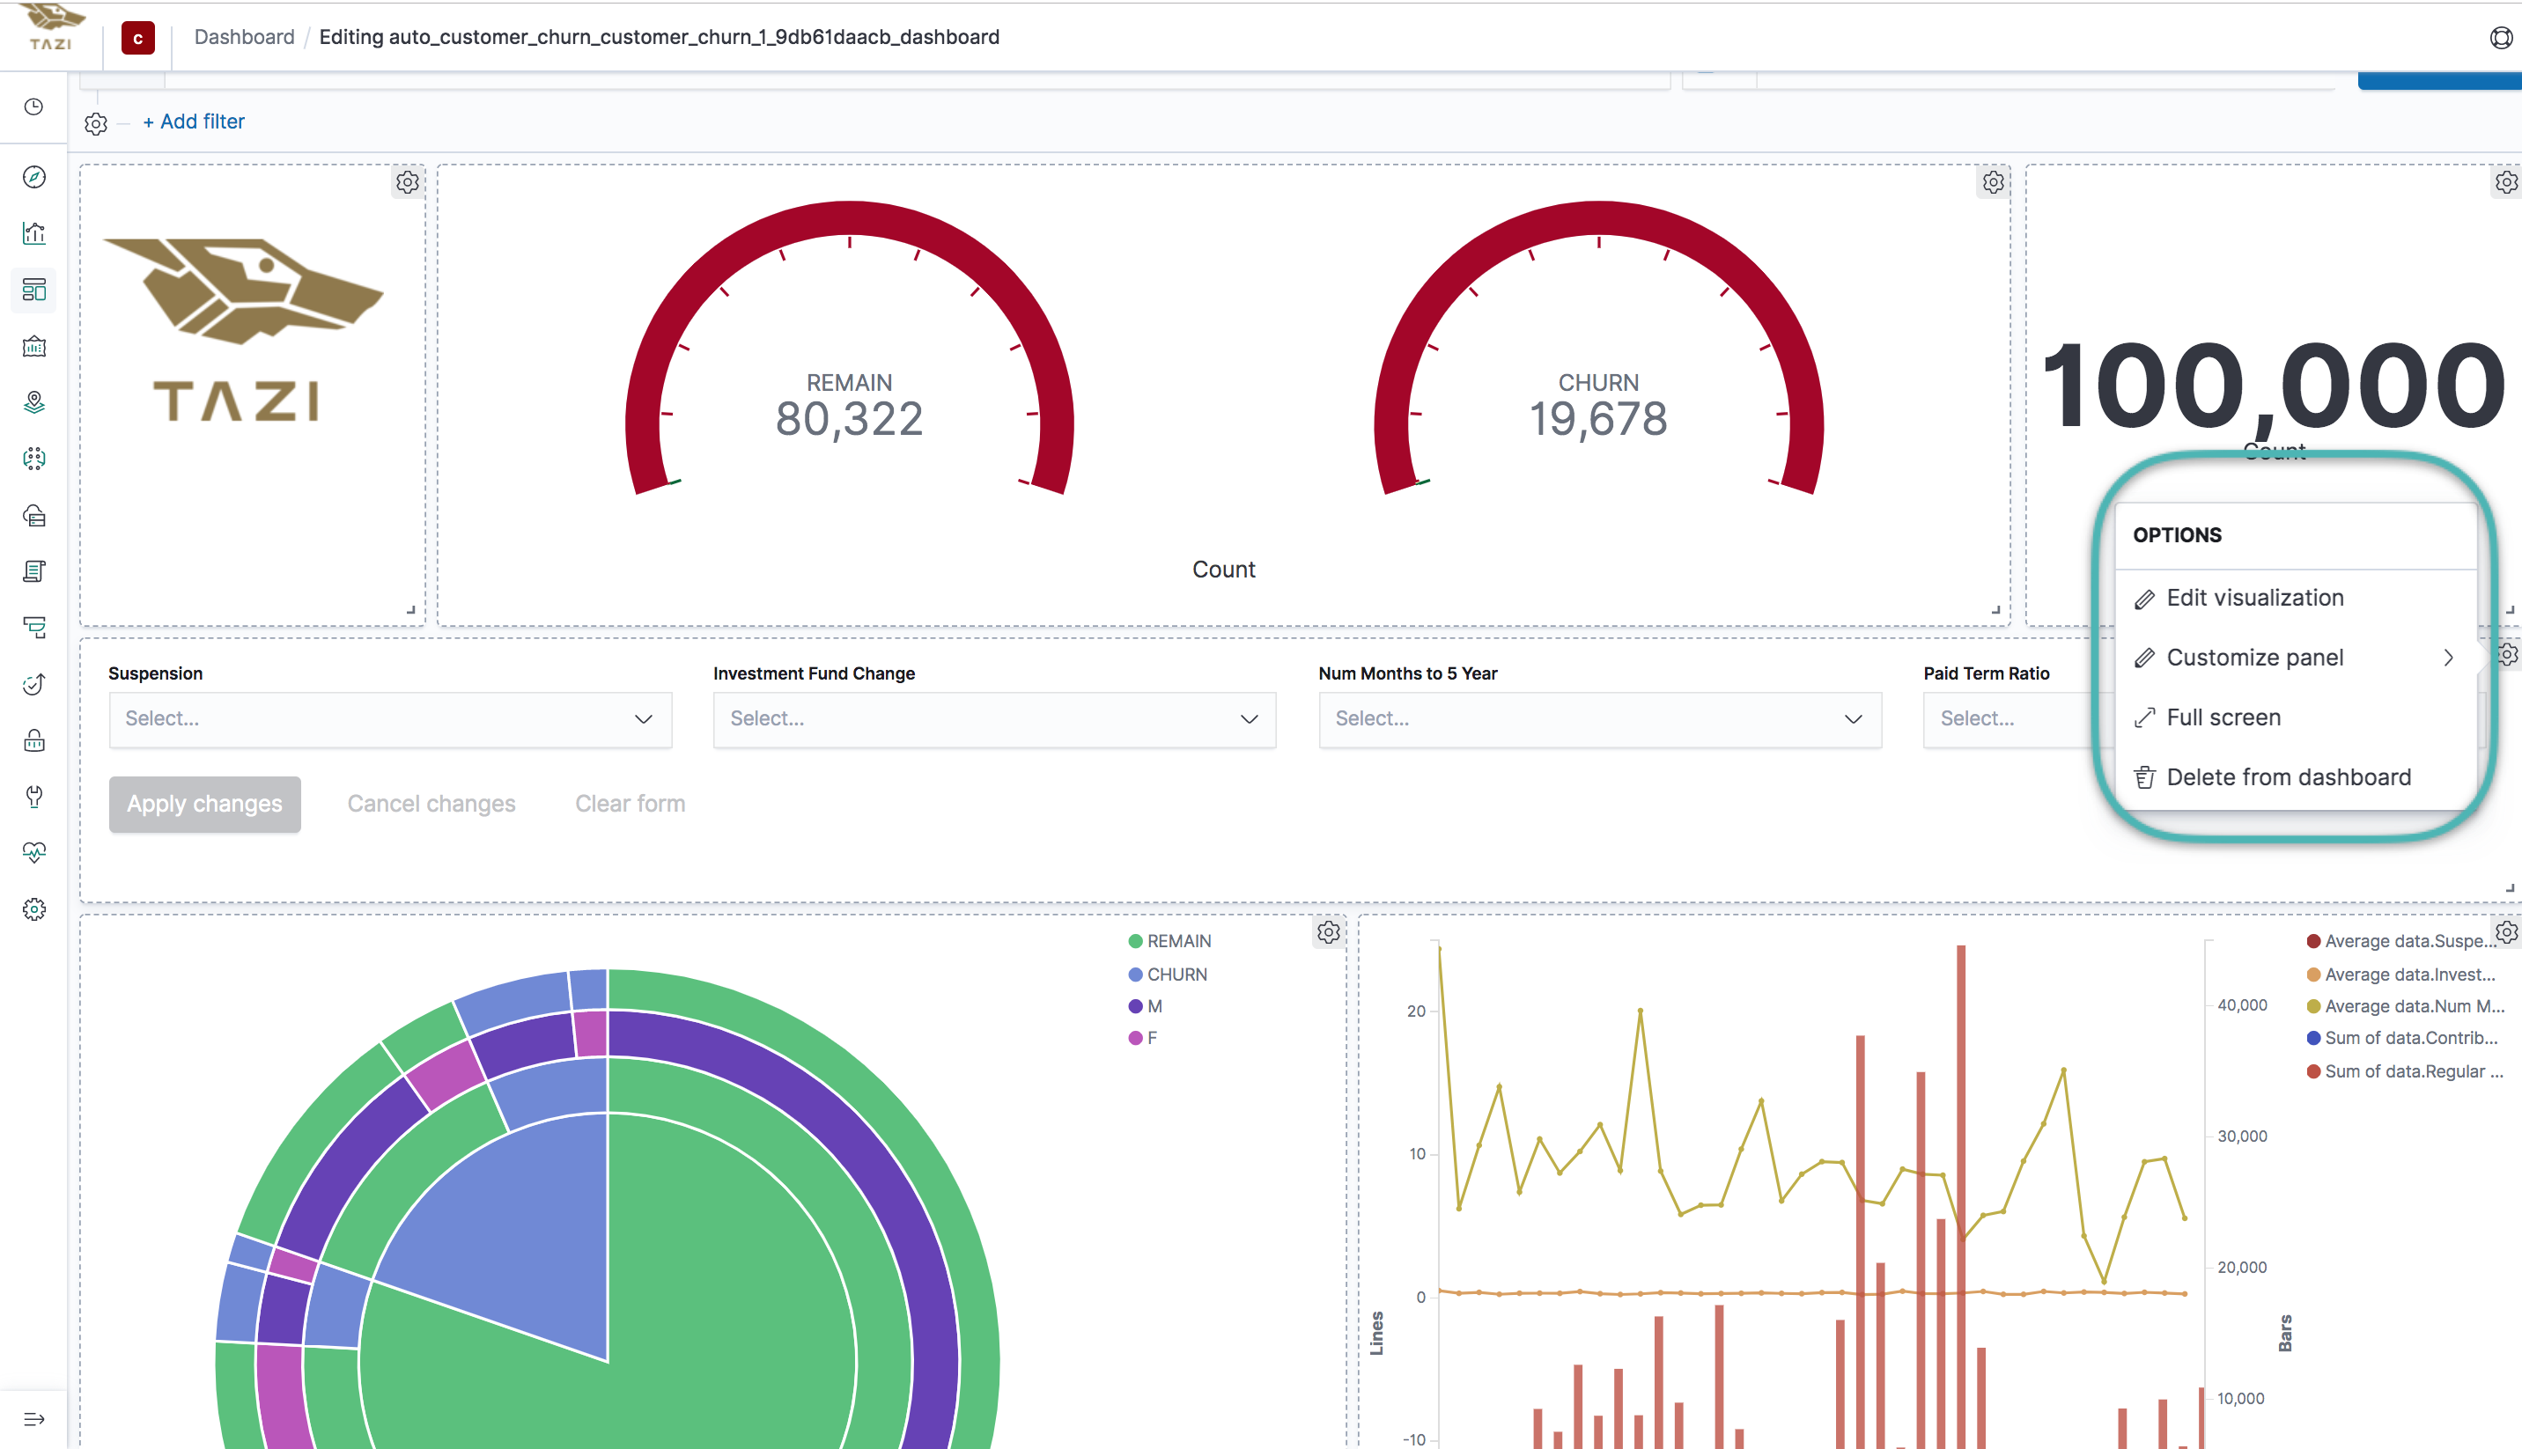Open Dev Tools from the sidebar

[33, 796]
